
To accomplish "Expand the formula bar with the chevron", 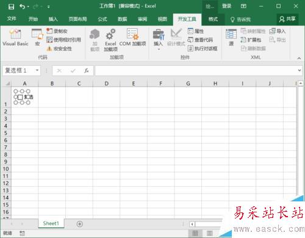I will [300, 70].
